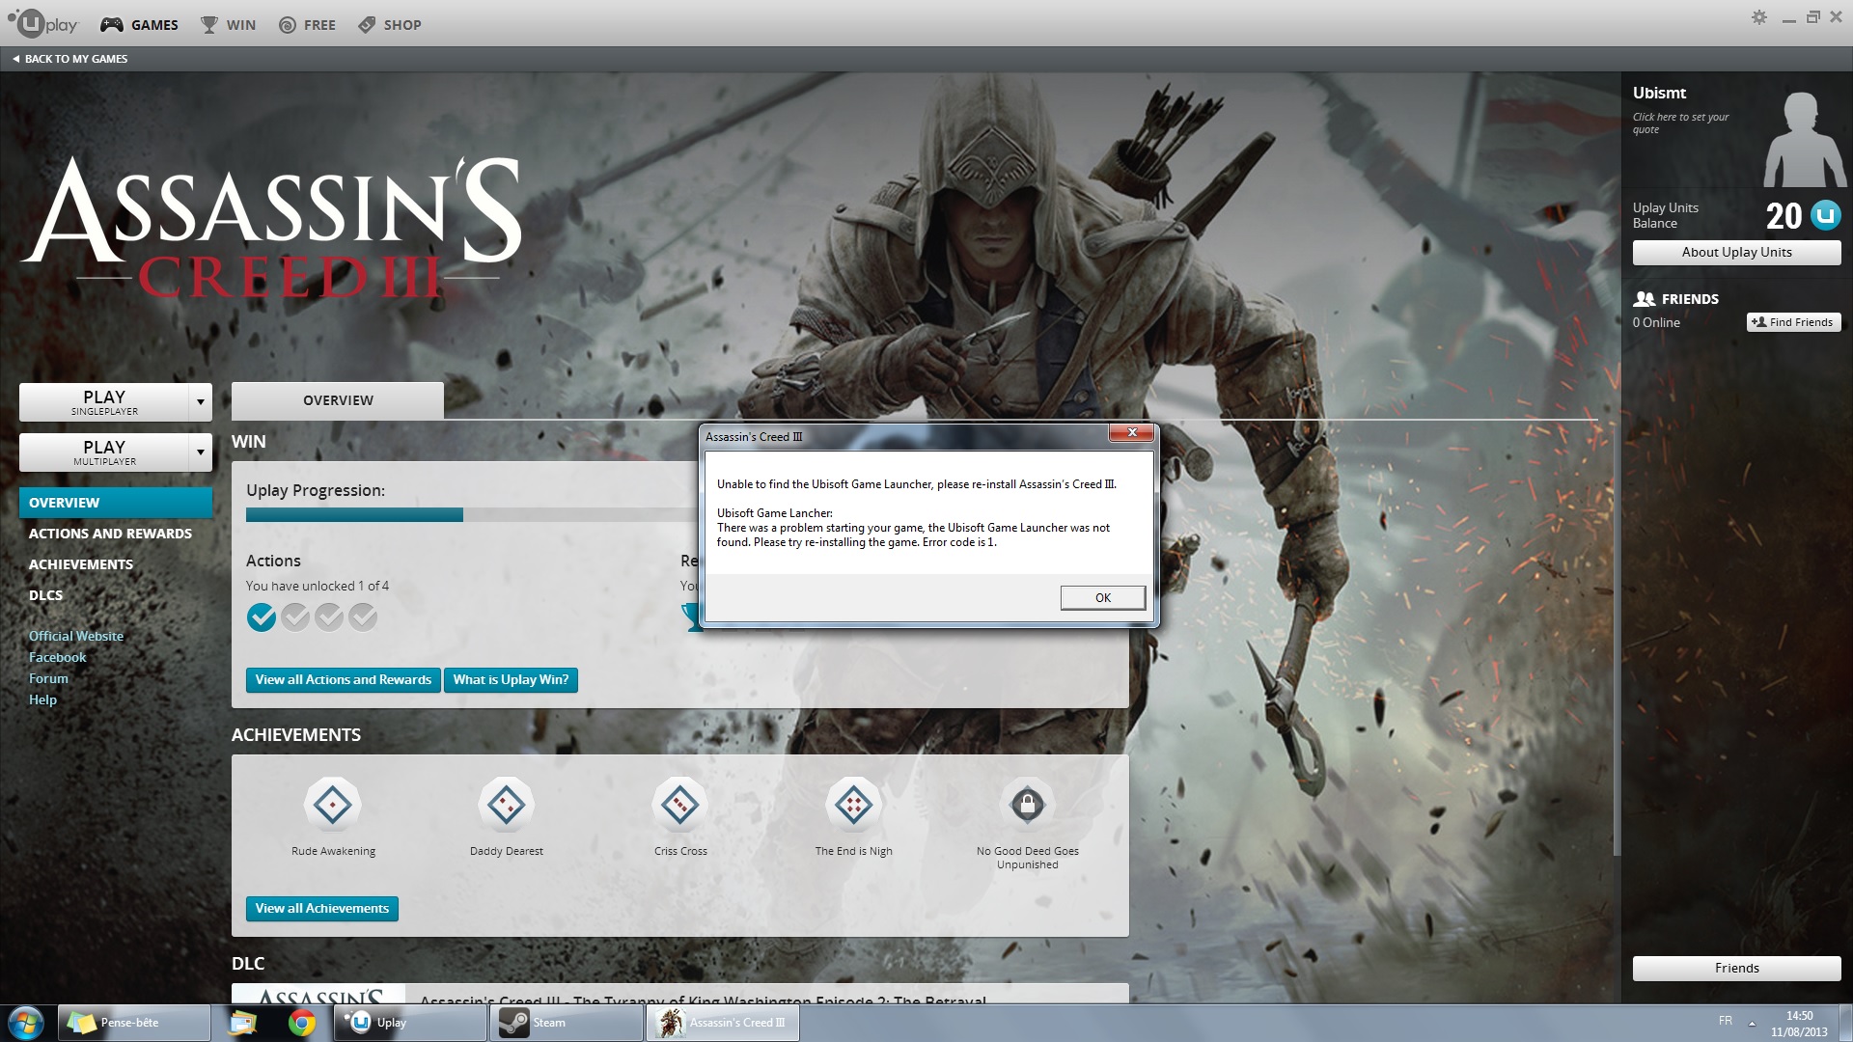Open the file explorer taskbar icon

click(x=243, y=1023)
